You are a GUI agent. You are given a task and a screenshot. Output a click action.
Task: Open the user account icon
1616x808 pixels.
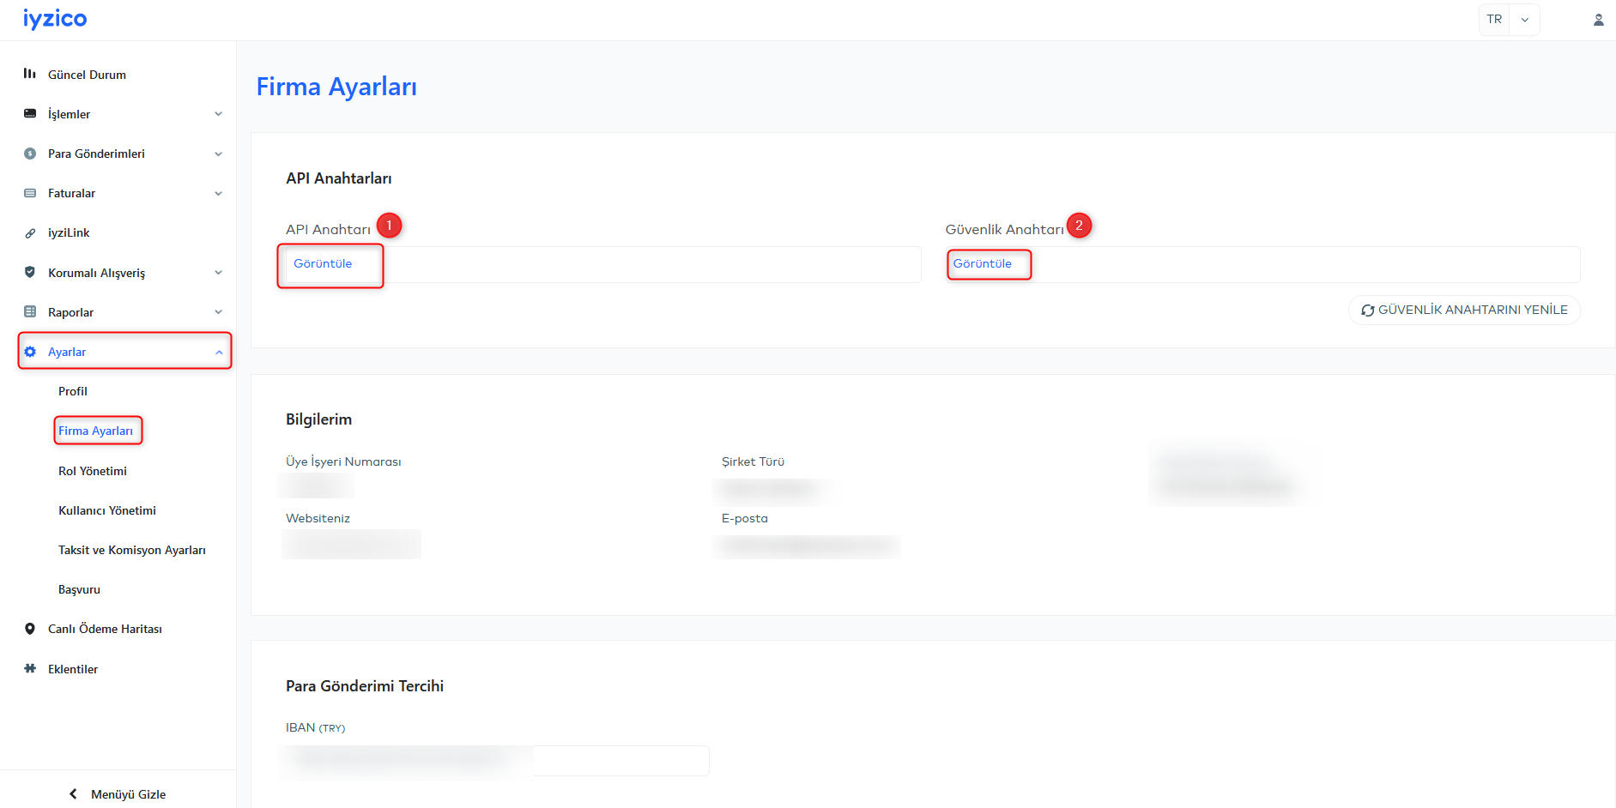[1598, 20]
